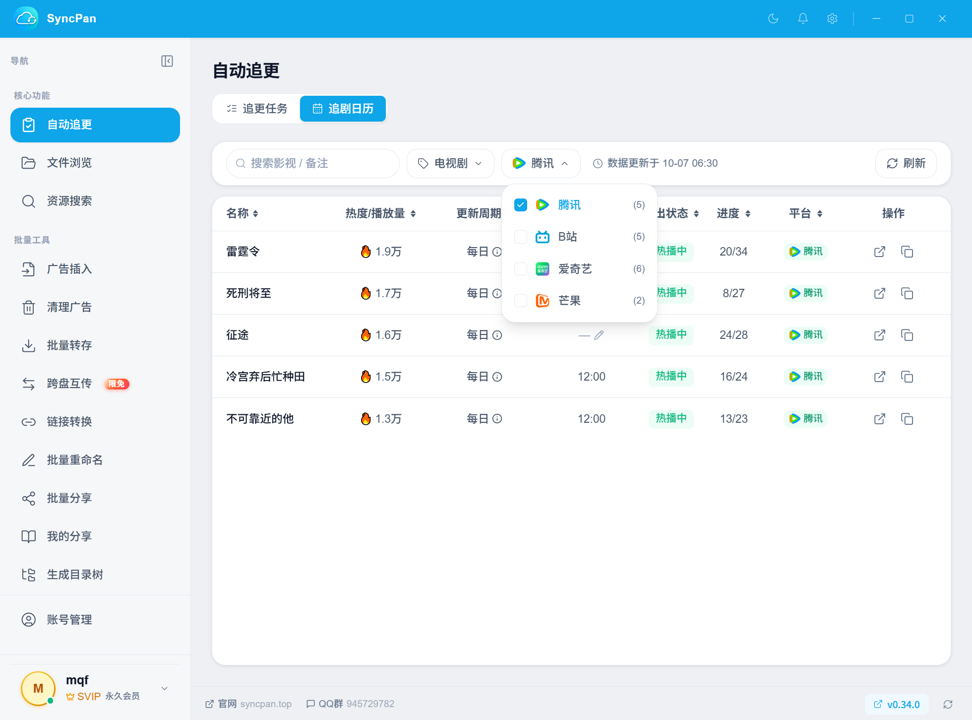This screenshot has width=972, height=720.
Task: Open 跨盘互传 tool
Action: (x=95, y=384)
